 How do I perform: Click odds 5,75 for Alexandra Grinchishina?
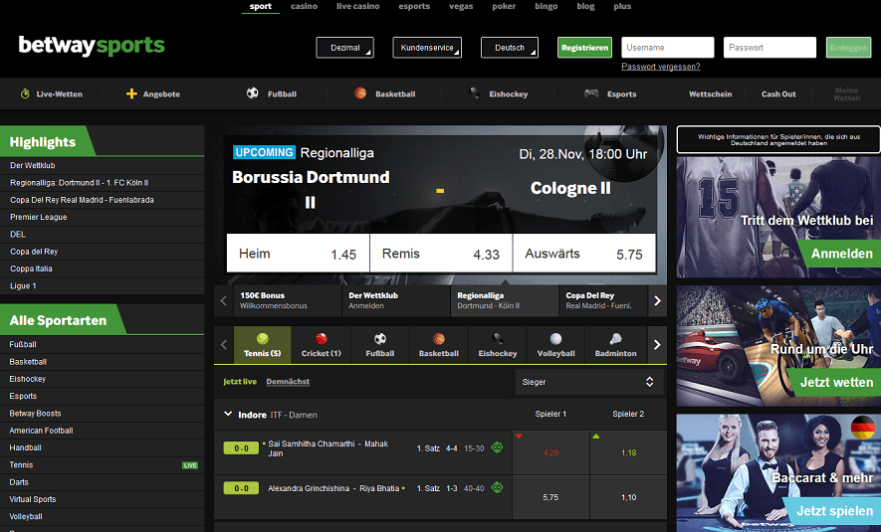pyautogui.click(x=551, y=497)
